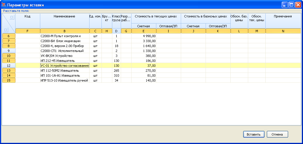Select column letter header I
The image size is (303, 144).
click(x=169, y=31)
